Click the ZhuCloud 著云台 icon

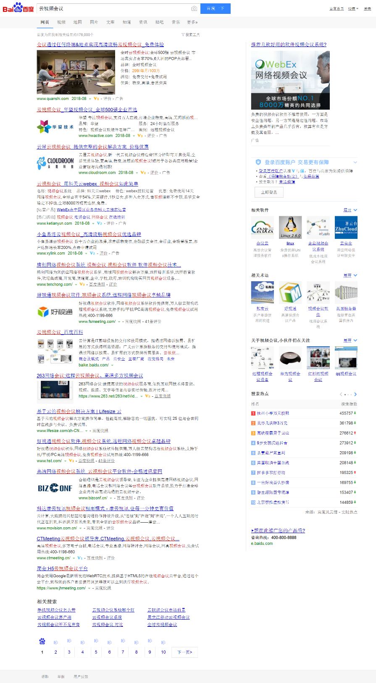tap(346, 228)
